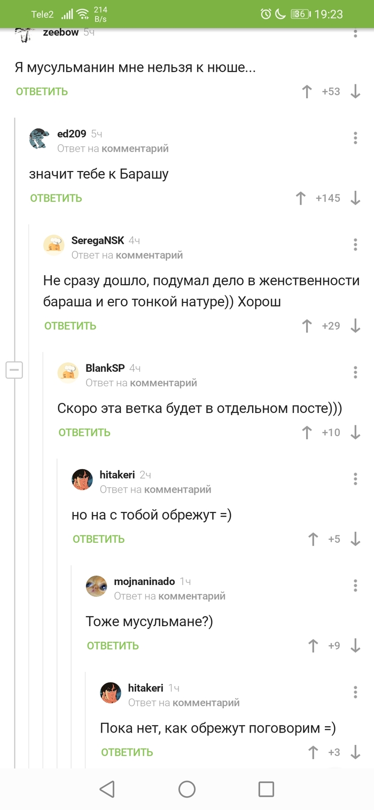The width and height of the screenshot is (374, 810).
Task: Open three-dot menu on mojnaninado's comment
Action: click(355, 586)
